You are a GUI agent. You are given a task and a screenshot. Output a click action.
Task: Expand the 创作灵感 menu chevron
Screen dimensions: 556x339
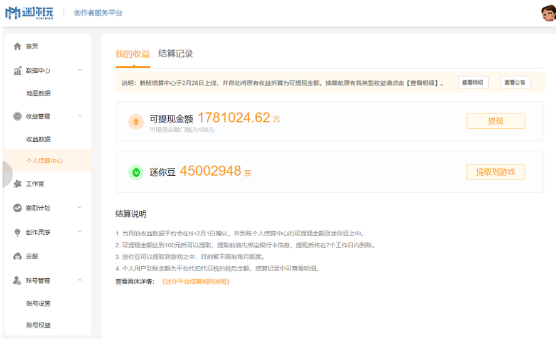80,232
